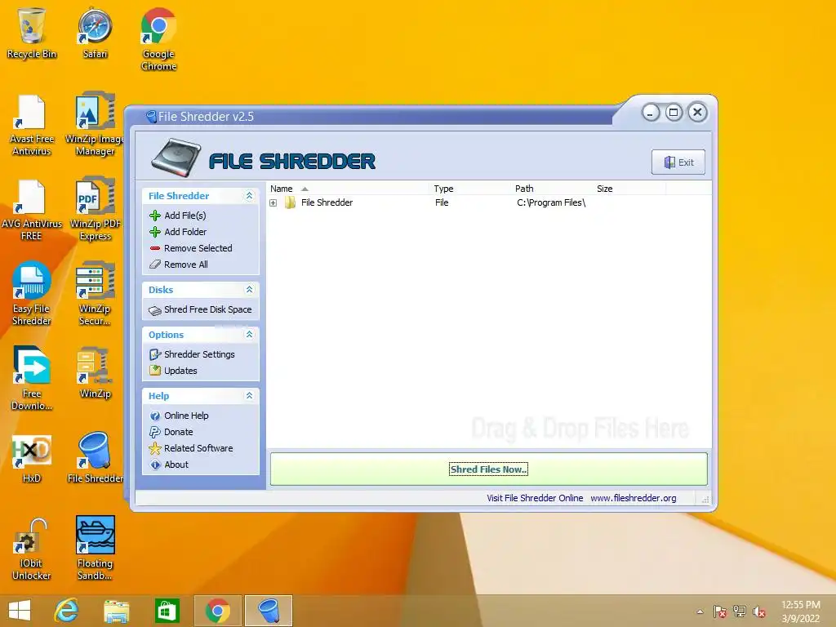Select the Free Download Manager desktop icon
Screen dimensions: 836x627
[32, 379]
